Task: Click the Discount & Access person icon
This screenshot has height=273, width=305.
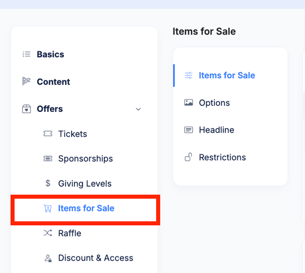Action: click(48, 258)
